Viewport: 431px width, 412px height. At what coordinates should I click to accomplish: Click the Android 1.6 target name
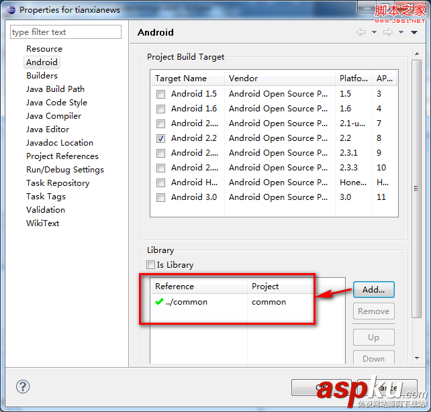pos(194,109)
